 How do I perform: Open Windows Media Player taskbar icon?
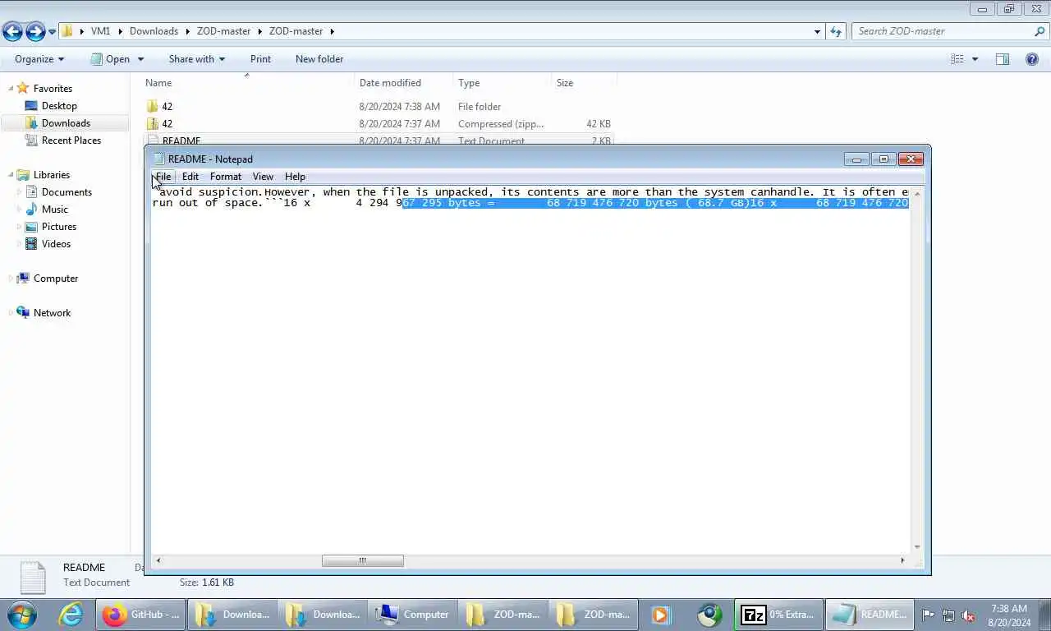660,615
